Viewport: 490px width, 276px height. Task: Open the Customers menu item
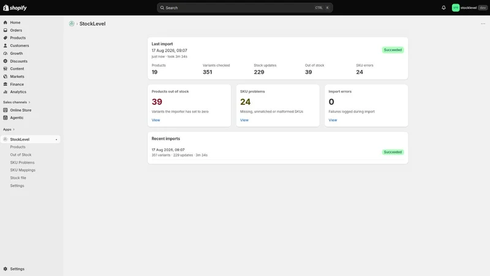[20, 45]
